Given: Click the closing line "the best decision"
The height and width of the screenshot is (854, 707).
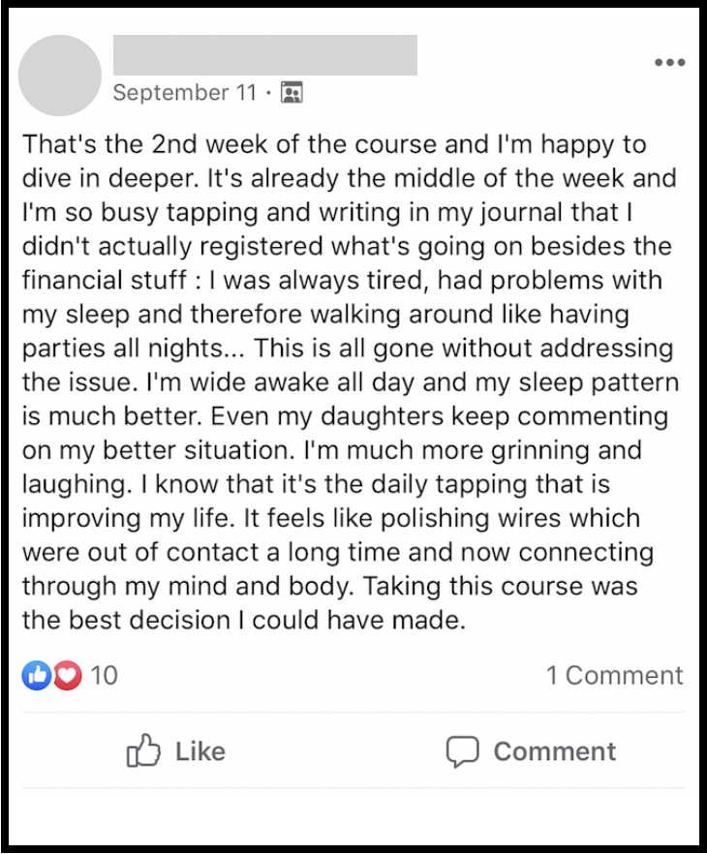Looking at the screenshot, I should point(128,620).
